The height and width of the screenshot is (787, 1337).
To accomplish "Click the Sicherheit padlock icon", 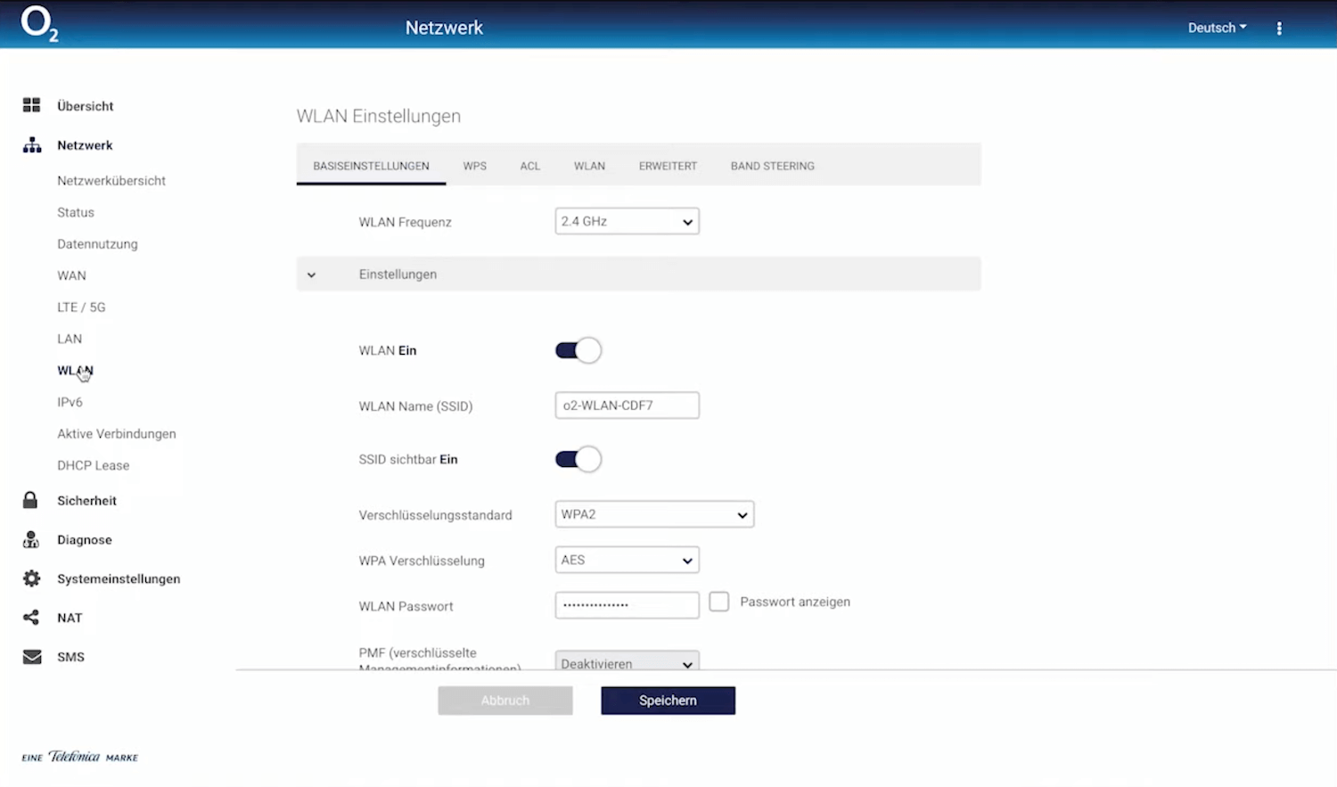I will coord(30,500).
